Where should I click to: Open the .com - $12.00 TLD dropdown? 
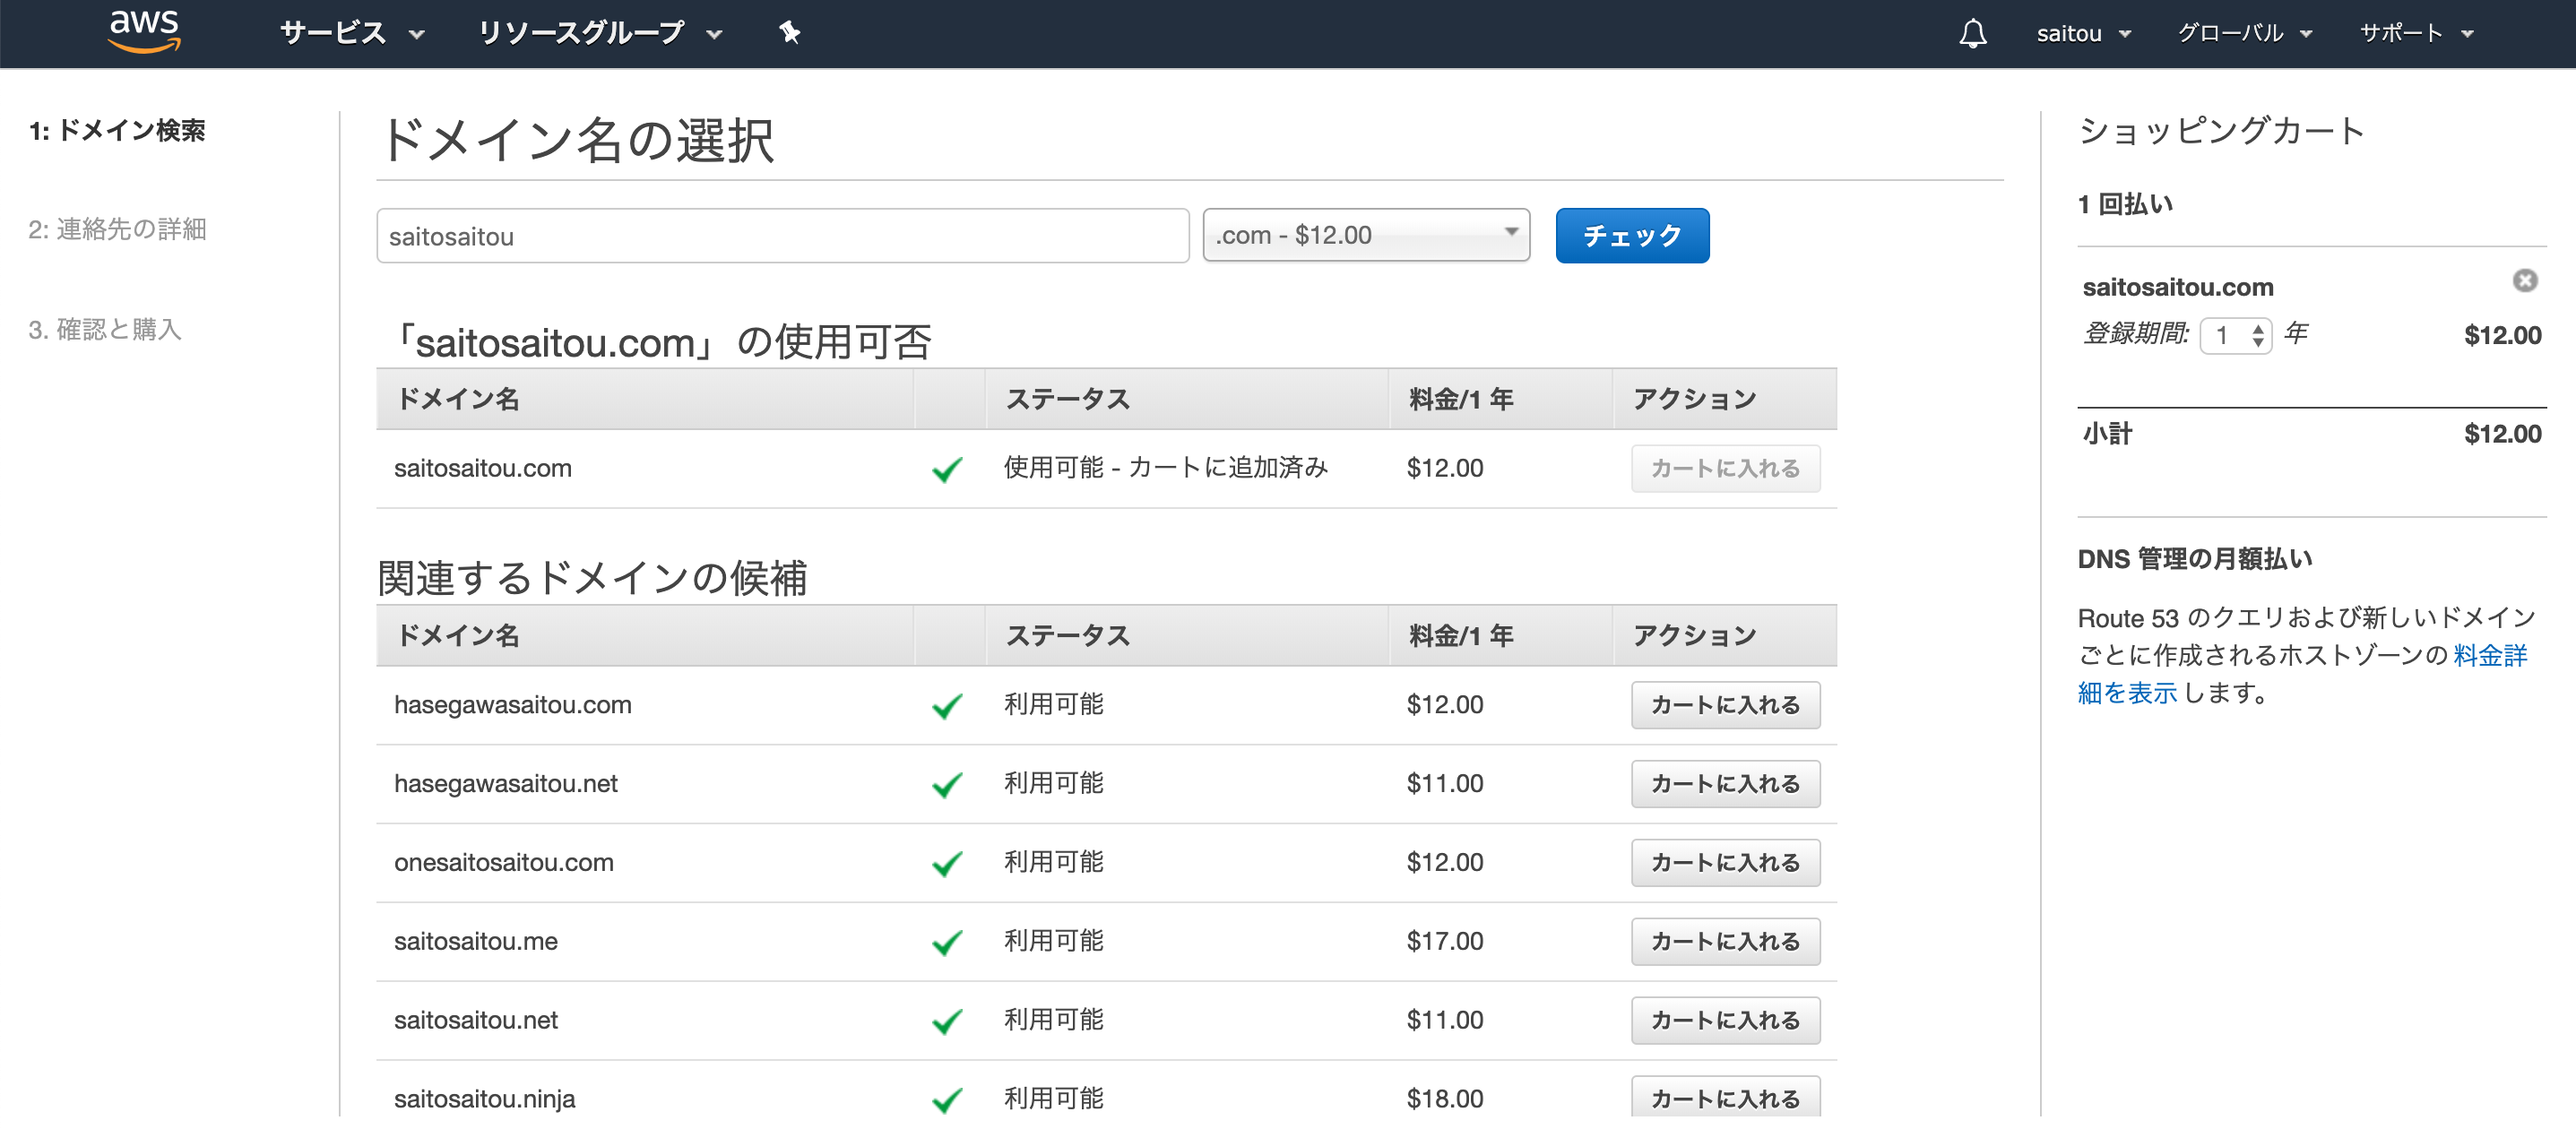pos(1366,235)
